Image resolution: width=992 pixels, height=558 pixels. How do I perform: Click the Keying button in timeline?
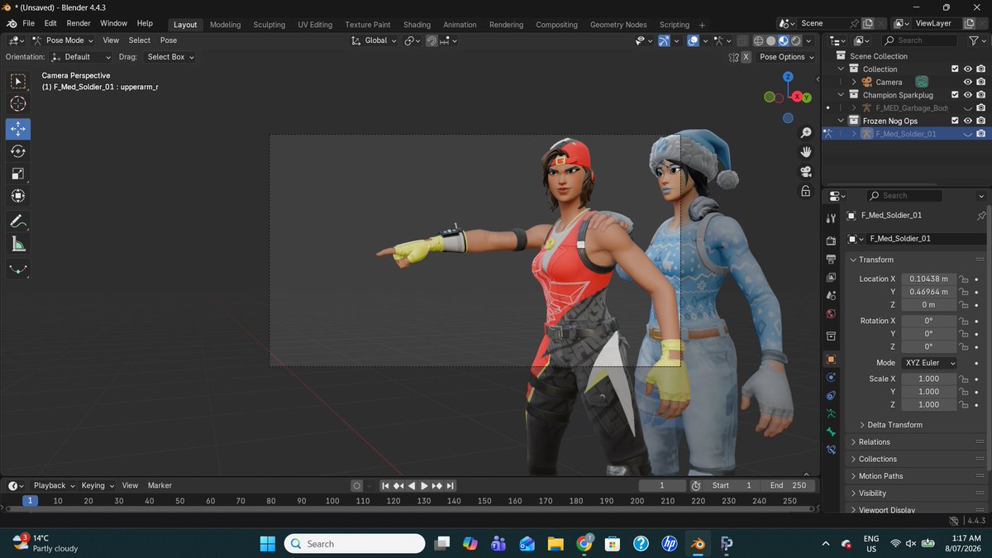point(97,485)
